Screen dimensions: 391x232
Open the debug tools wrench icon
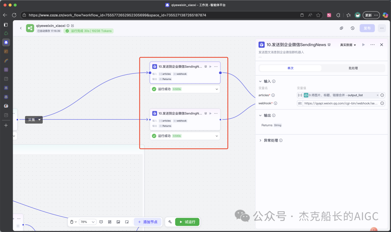[170, 222]
